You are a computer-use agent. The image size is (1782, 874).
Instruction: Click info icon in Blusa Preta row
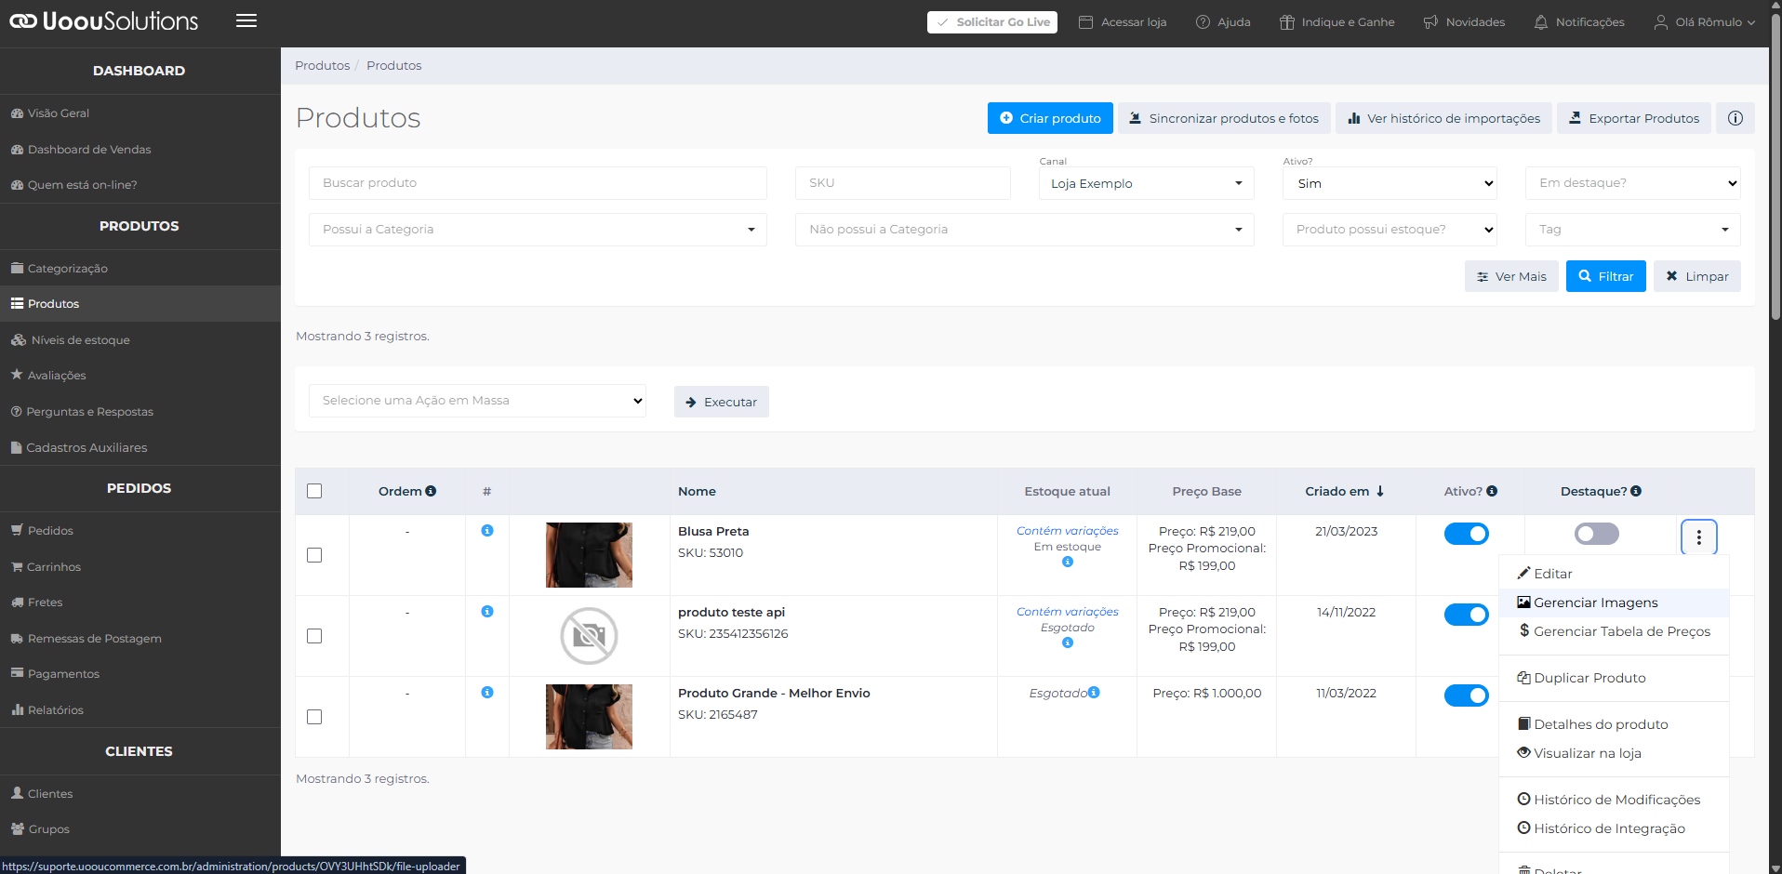click(x=487, y=531)
